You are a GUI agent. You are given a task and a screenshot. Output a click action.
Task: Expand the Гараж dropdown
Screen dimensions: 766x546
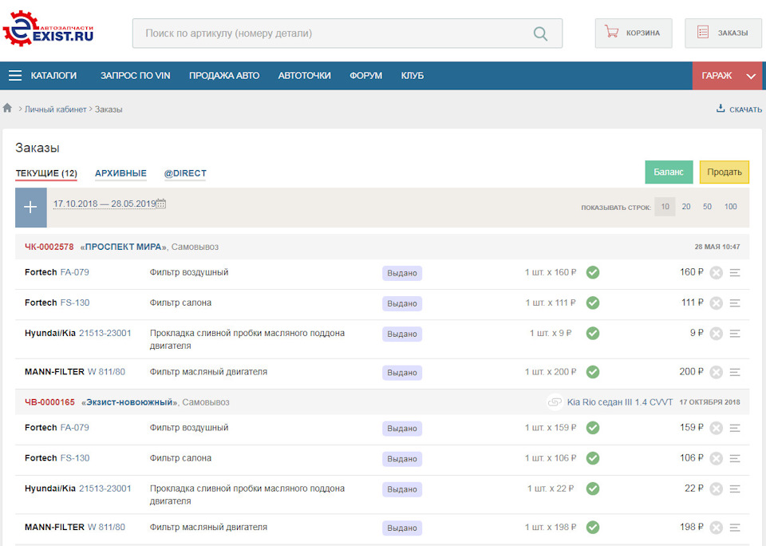(x=727, y=76)
